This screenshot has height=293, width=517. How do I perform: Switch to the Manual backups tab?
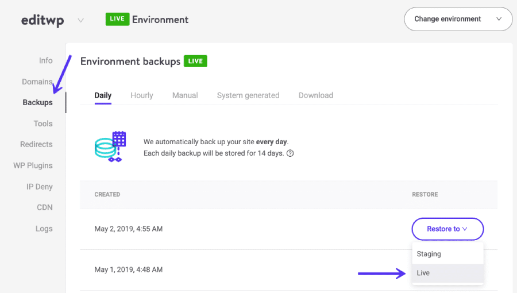[x=185, y=95]
